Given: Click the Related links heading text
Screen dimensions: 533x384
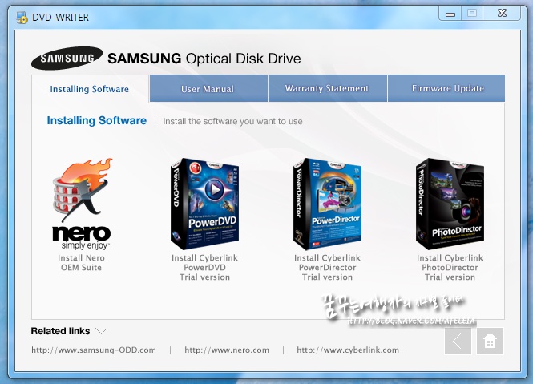Looking at the screenshot, I should pos(60,331).
